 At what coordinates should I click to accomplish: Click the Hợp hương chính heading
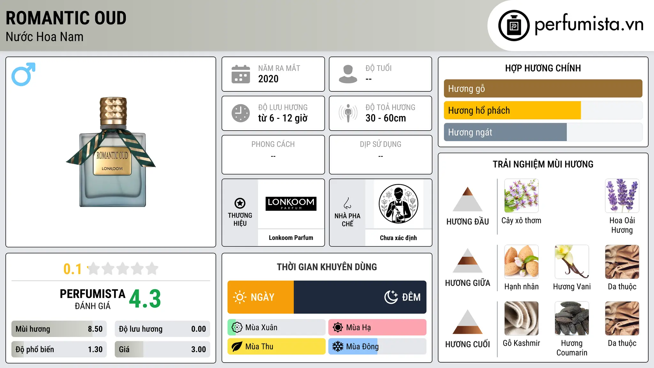click(543, 68)
